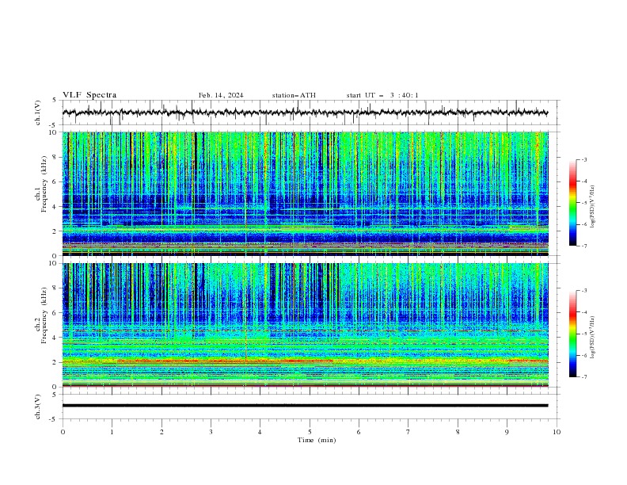The width and height of the screenshot is (627, 485).
Task: Click the ch.2 spectrogram plot area
Action: (x=305, y=325)
